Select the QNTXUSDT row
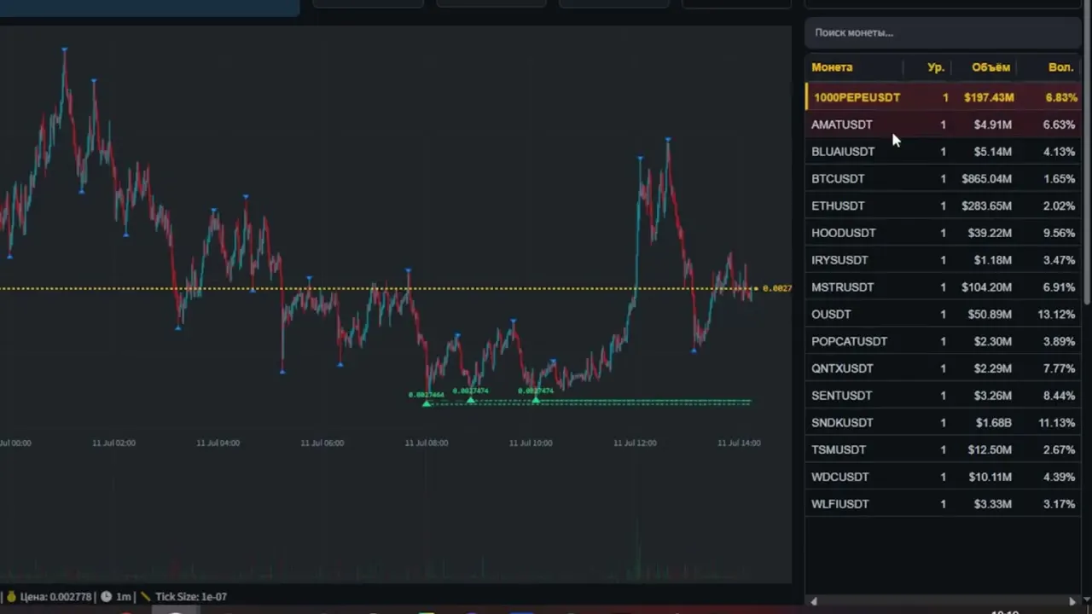1092x614 pixels. tap(943, 368)
